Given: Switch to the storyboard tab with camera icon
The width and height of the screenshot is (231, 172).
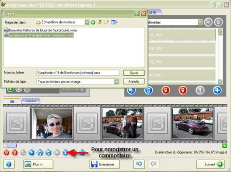Looking at the screenshot, I should [x=12, y=101].
